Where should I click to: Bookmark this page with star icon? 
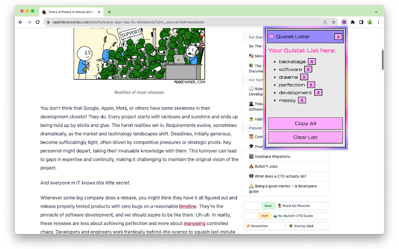click(x=333, y=22)
